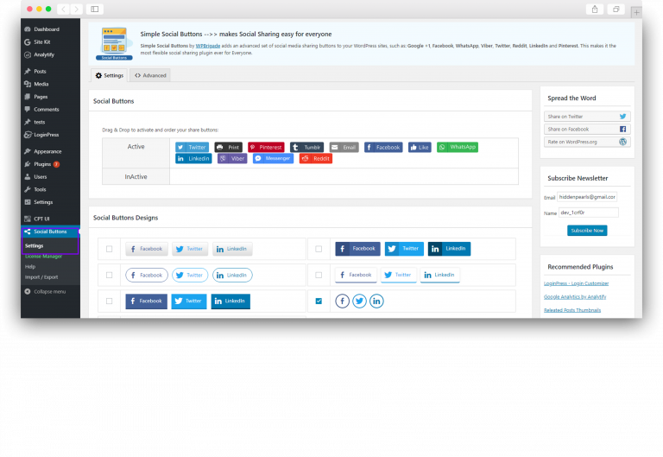
Task: Go forward in the browser
Action: coord(76,9)
